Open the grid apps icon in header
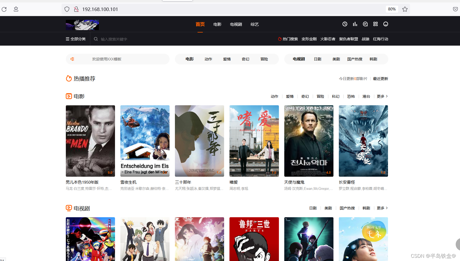Viewport: 460px width, 261px height. point(375,24)
